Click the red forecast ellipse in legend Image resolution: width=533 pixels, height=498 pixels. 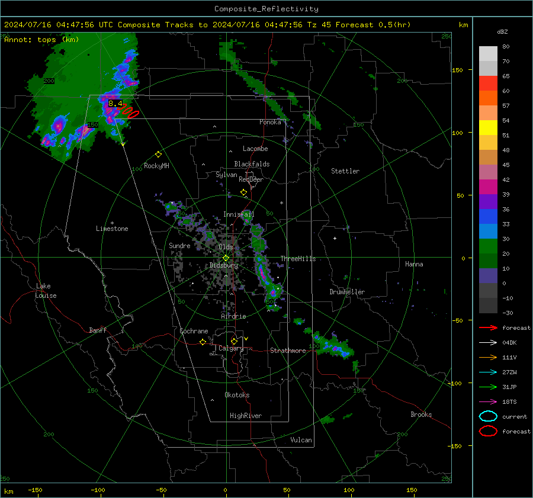point(488,431)
